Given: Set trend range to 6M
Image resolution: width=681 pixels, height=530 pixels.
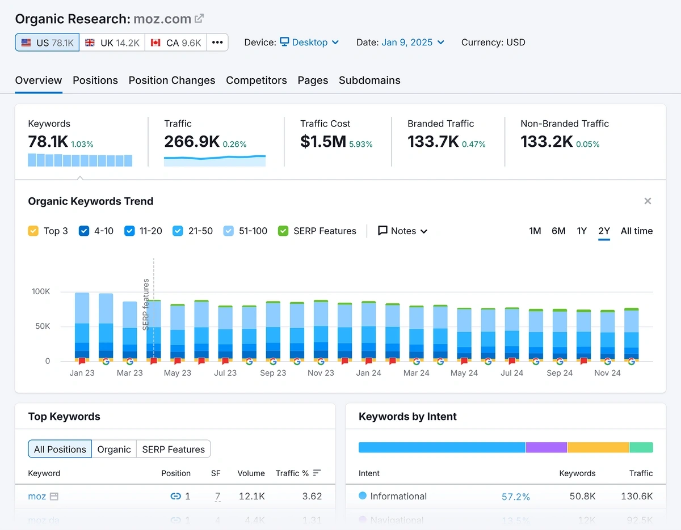Looking at the screenshot, I should [x=558, y=231].
